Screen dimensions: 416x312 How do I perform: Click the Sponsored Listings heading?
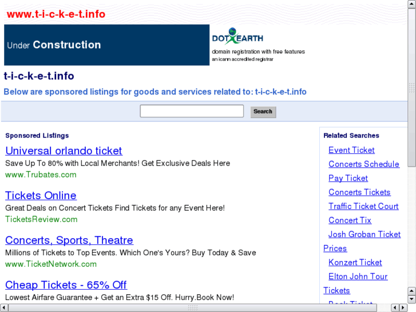(x=37, y=136)
